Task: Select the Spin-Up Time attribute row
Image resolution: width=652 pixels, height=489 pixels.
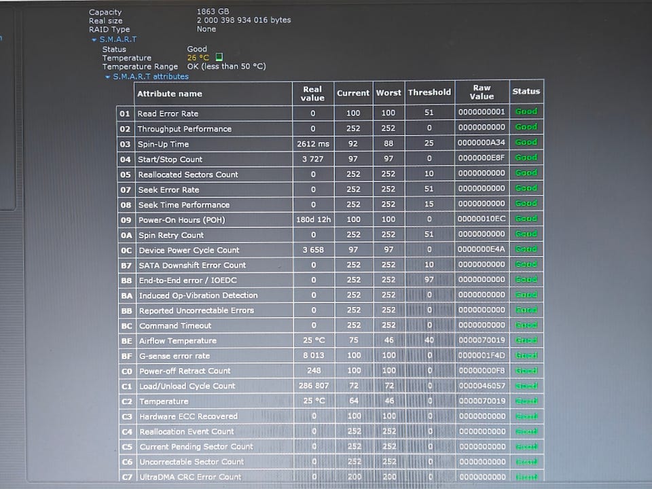Action: click(x=330, y=143)
